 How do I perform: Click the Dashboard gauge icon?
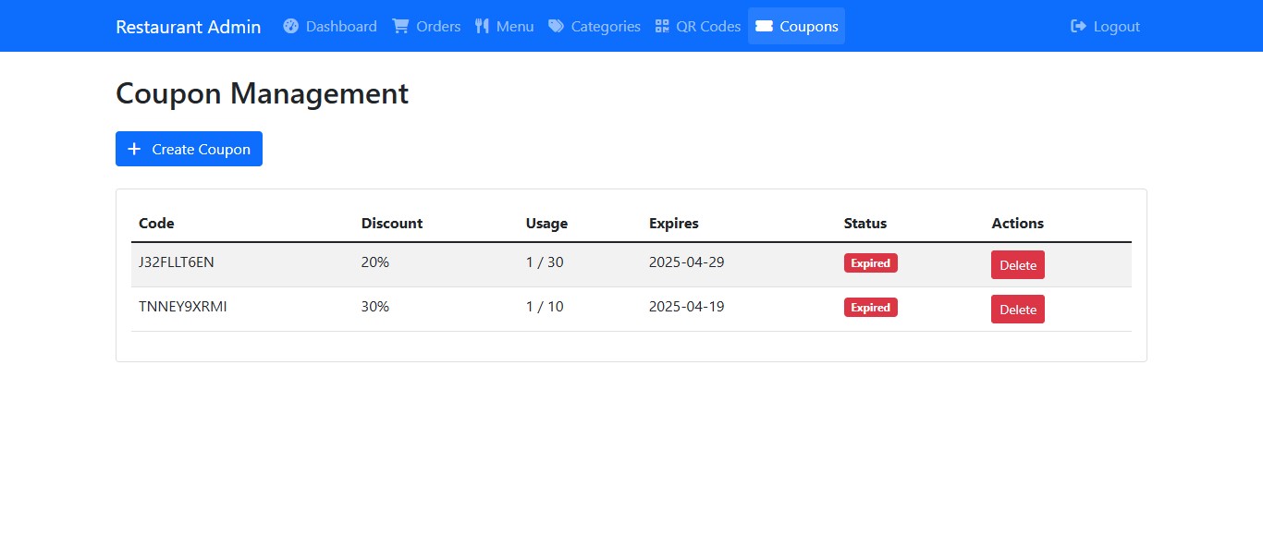291,26
